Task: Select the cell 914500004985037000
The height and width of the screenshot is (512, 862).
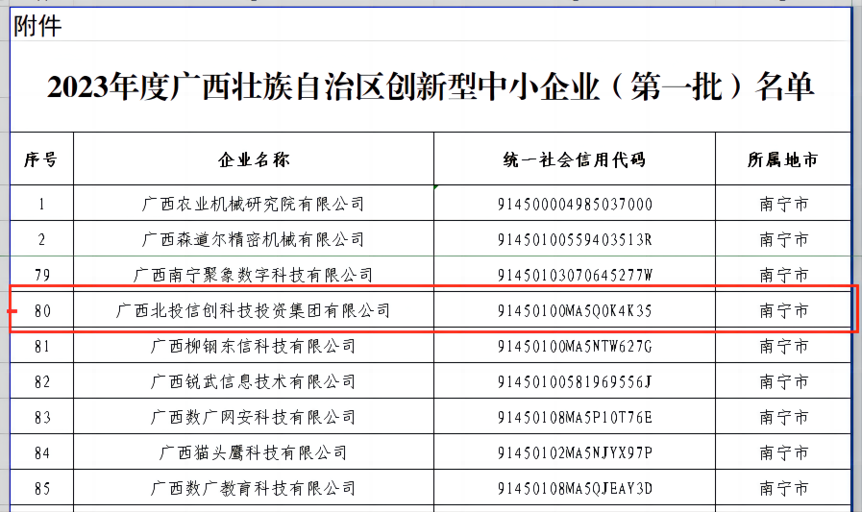Action: pyautogui.click(x=575, y=204)
